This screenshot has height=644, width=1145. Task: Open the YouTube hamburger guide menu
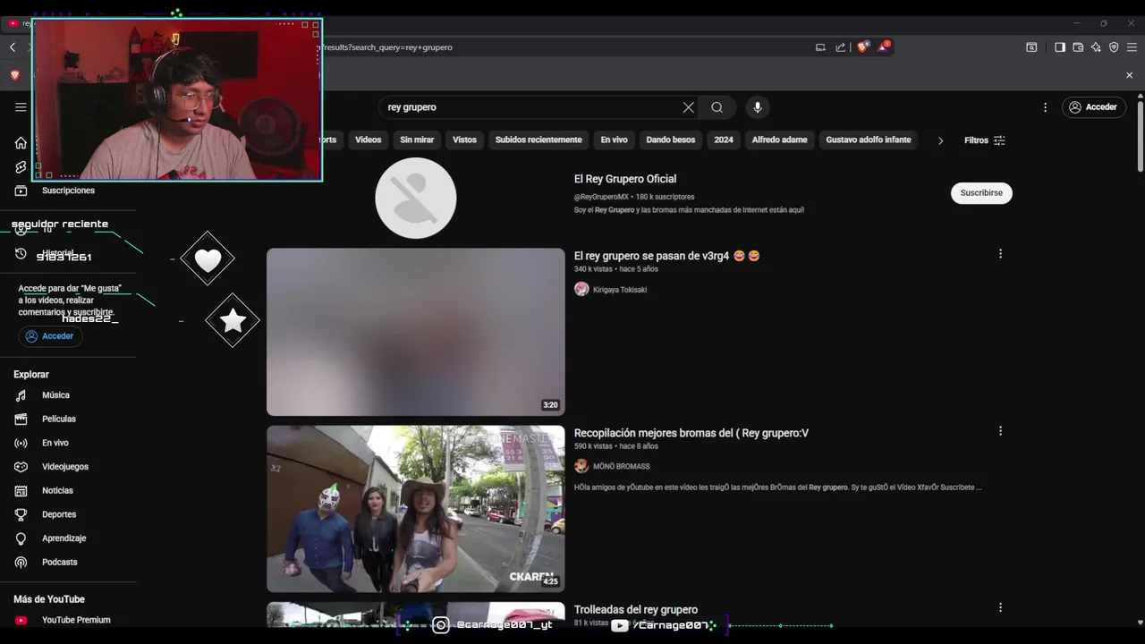point(21,107)
